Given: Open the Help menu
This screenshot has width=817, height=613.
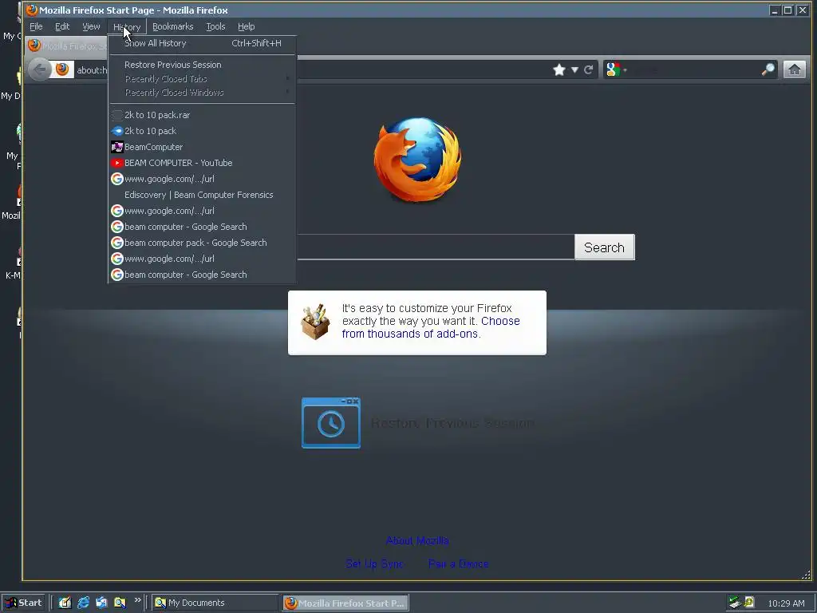Looking at the screenshot, I should [x=247, y=26].
